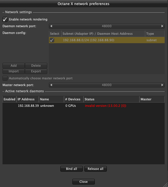Click the Status column header

tap(112, 99)
